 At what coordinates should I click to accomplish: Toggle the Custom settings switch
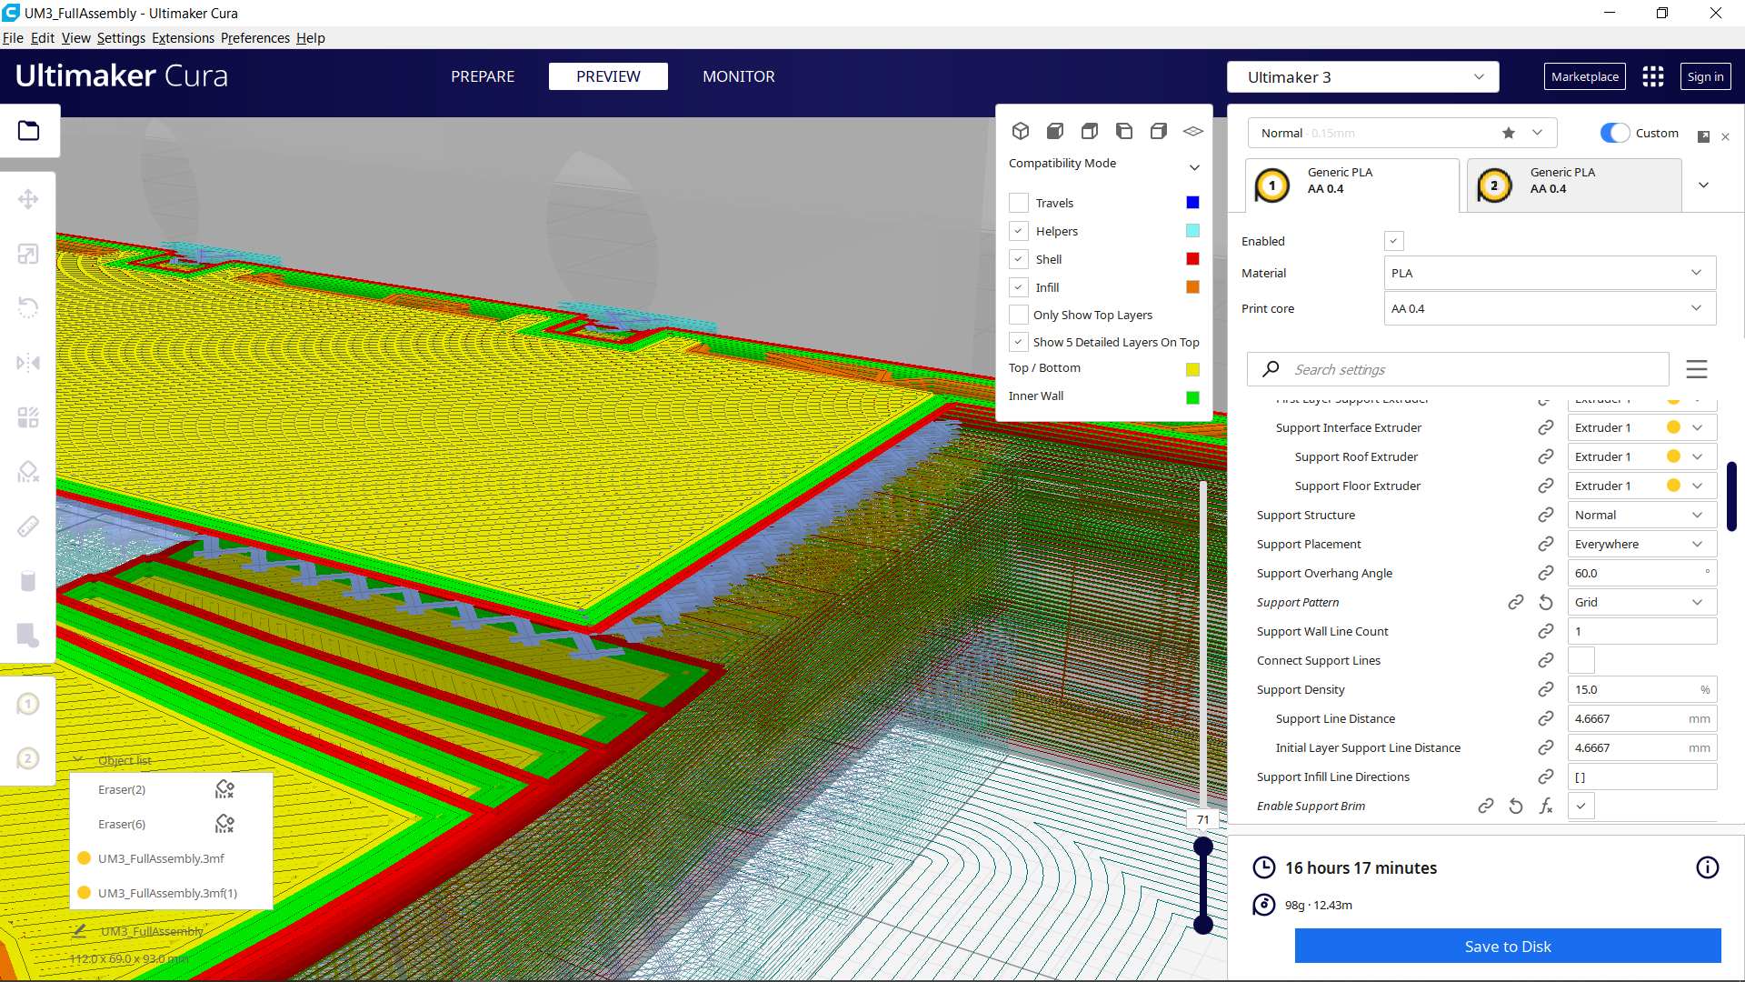[x=1614, y=133]
